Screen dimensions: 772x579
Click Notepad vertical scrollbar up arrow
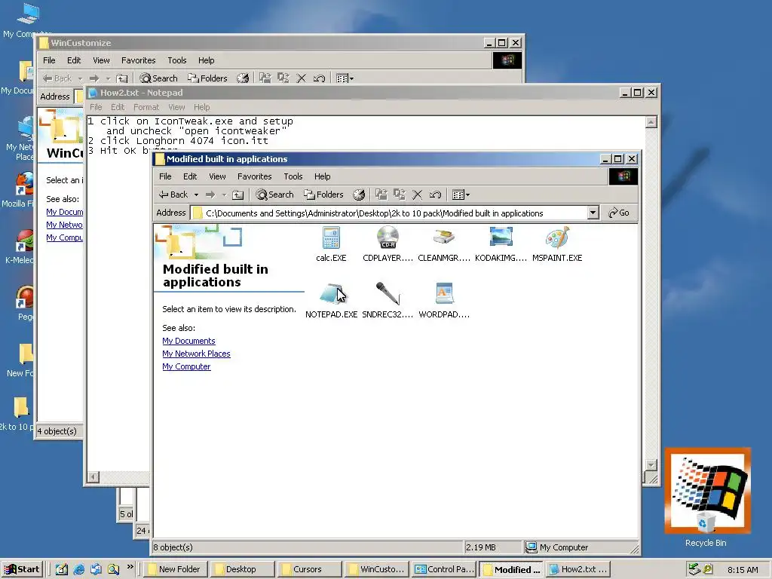point(651,122)
